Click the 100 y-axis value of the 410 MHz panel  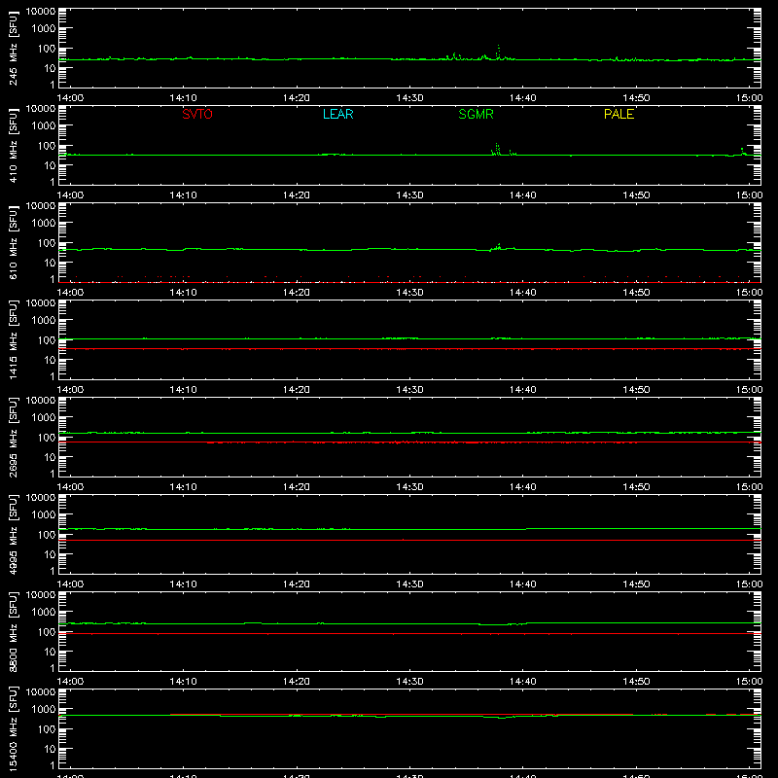pos(47,146)
